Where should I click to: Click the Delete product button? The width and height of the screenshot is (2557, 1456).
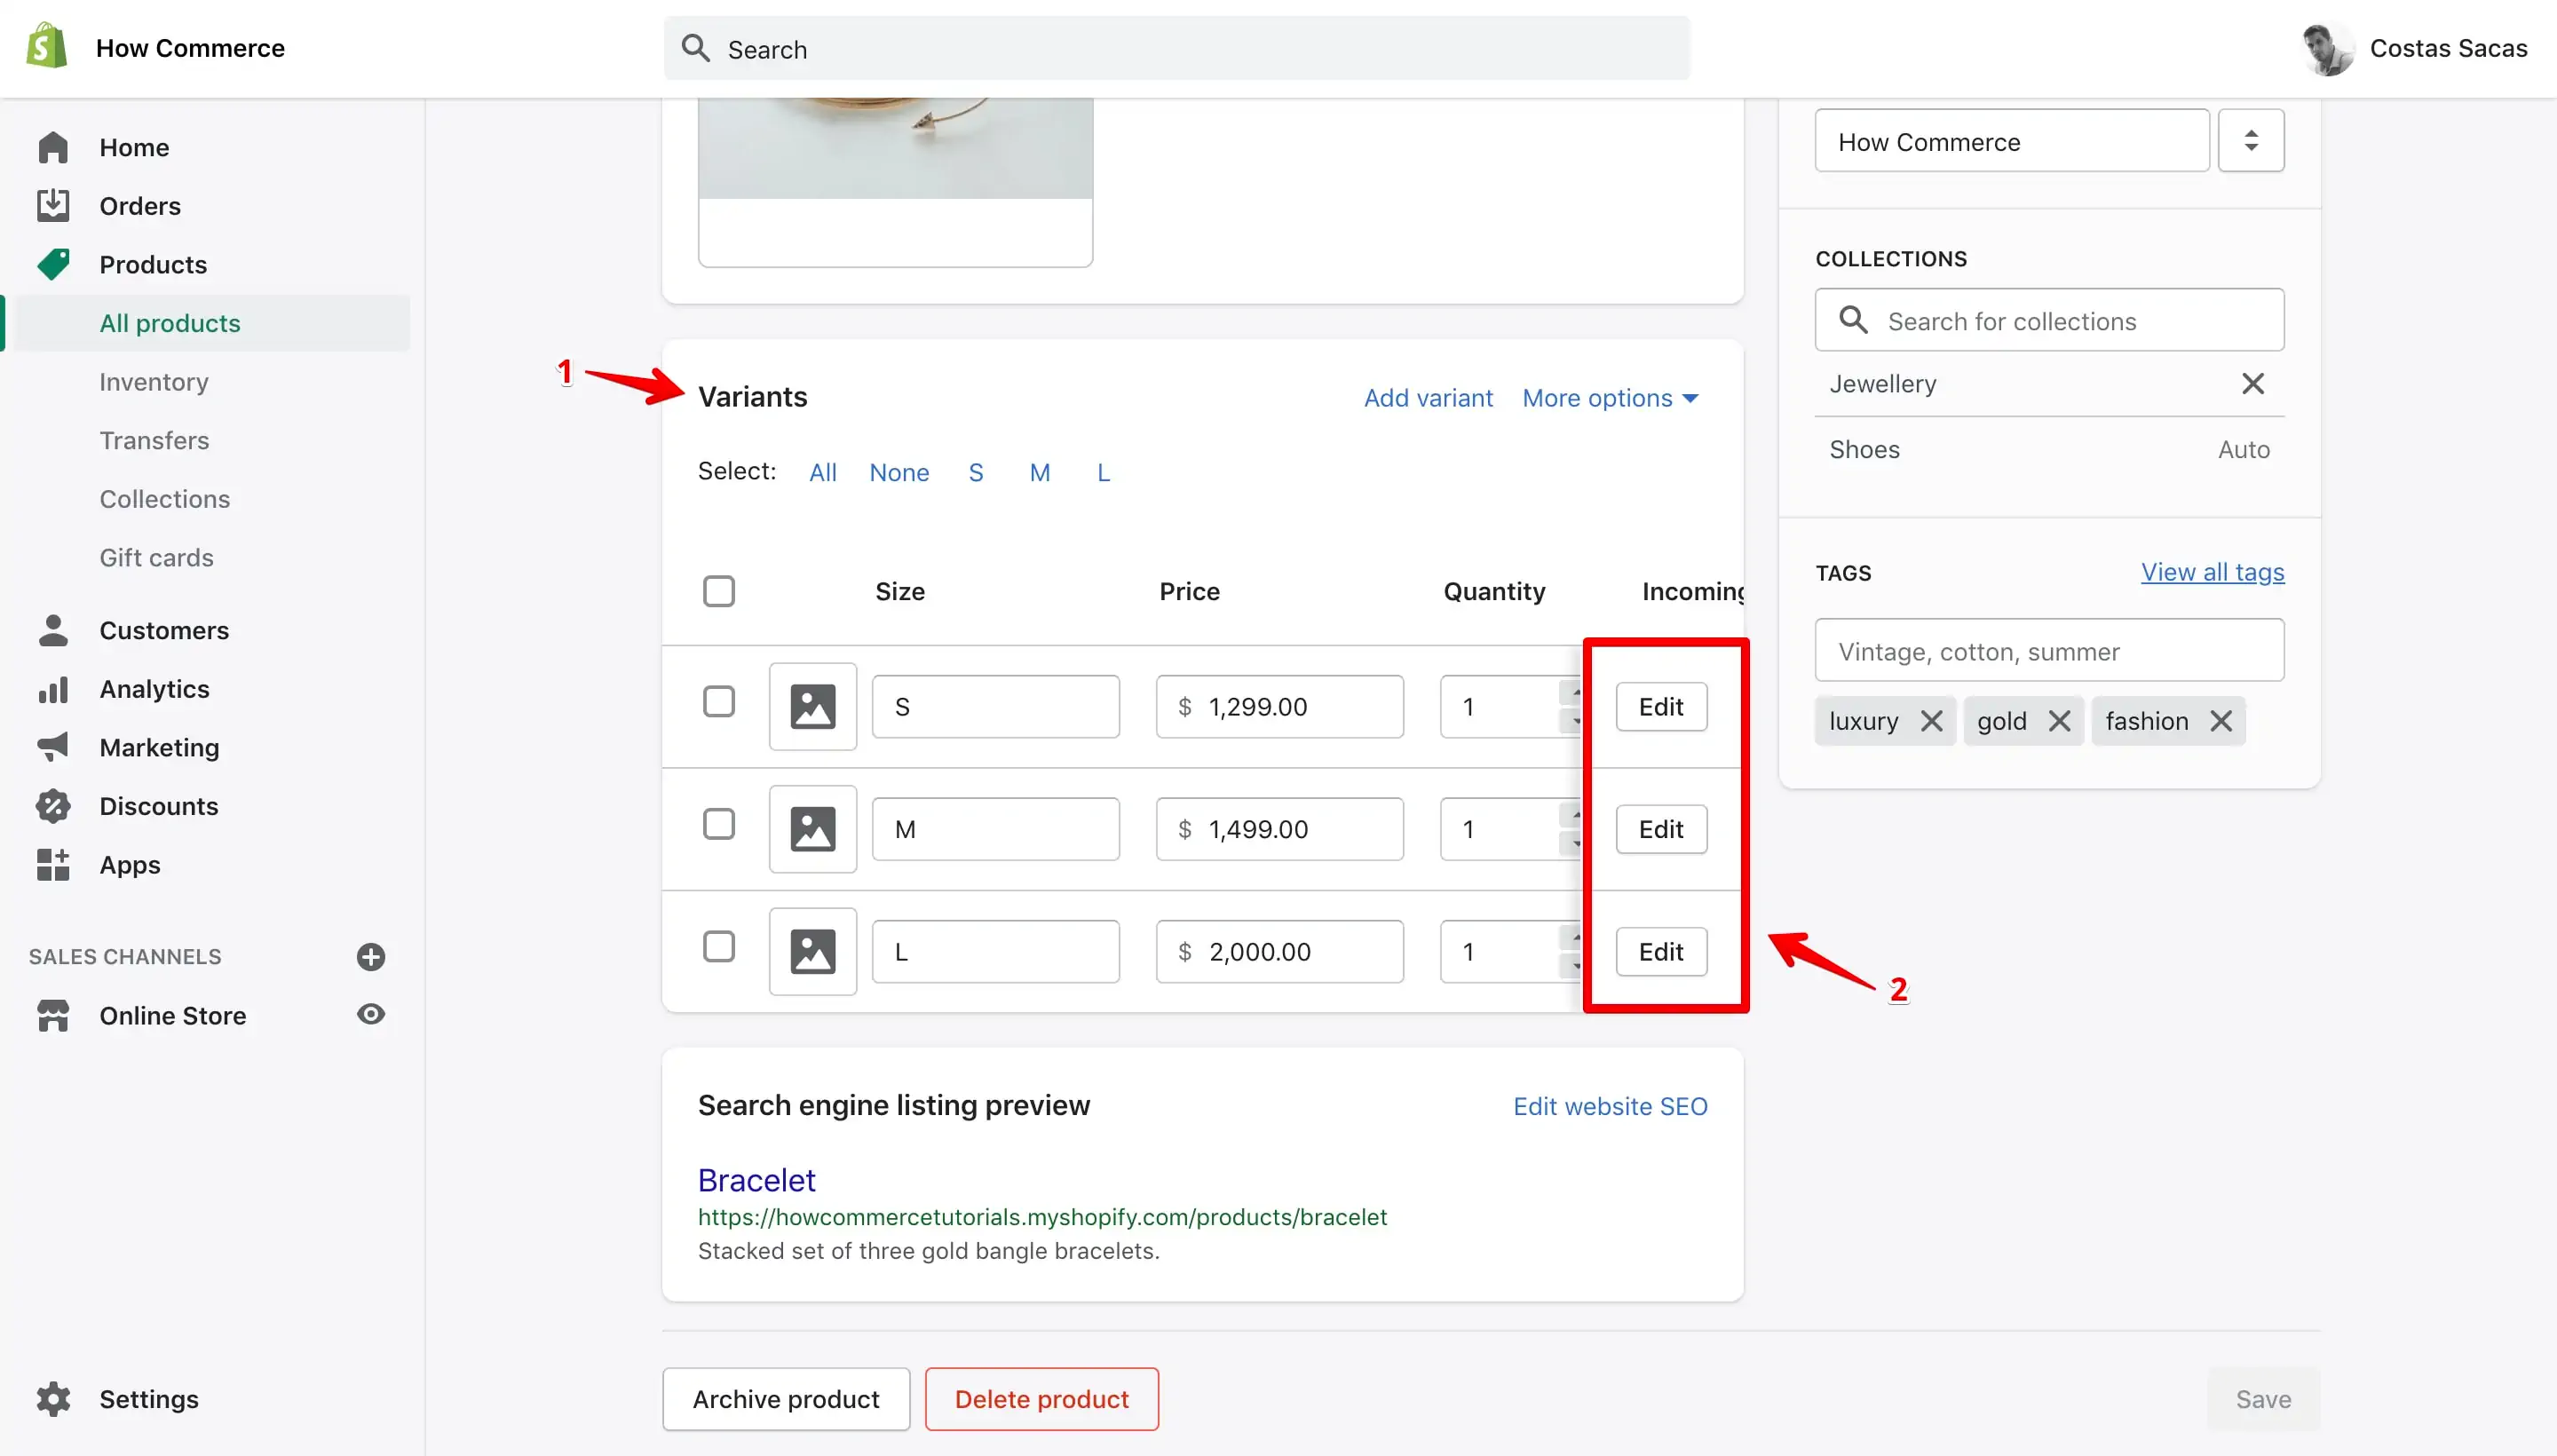1042,1399
